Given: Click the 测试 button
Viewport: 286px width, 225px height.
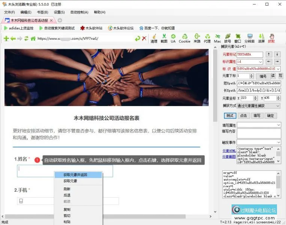Looking at the screenshot, I should pyautogui.click(x=230, y=116).
